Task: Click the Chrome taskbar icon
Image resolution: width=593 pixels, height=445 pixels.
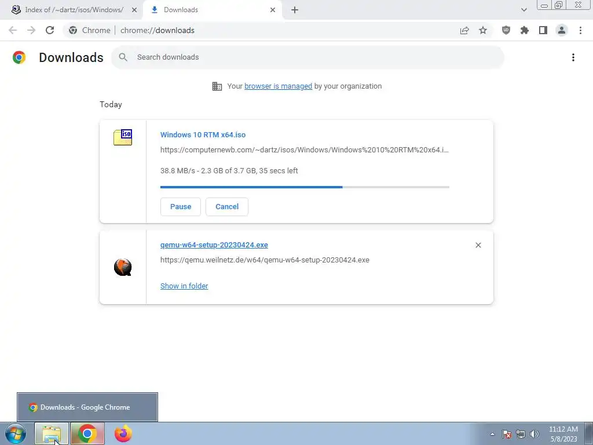Action: [x=87, y=433]
